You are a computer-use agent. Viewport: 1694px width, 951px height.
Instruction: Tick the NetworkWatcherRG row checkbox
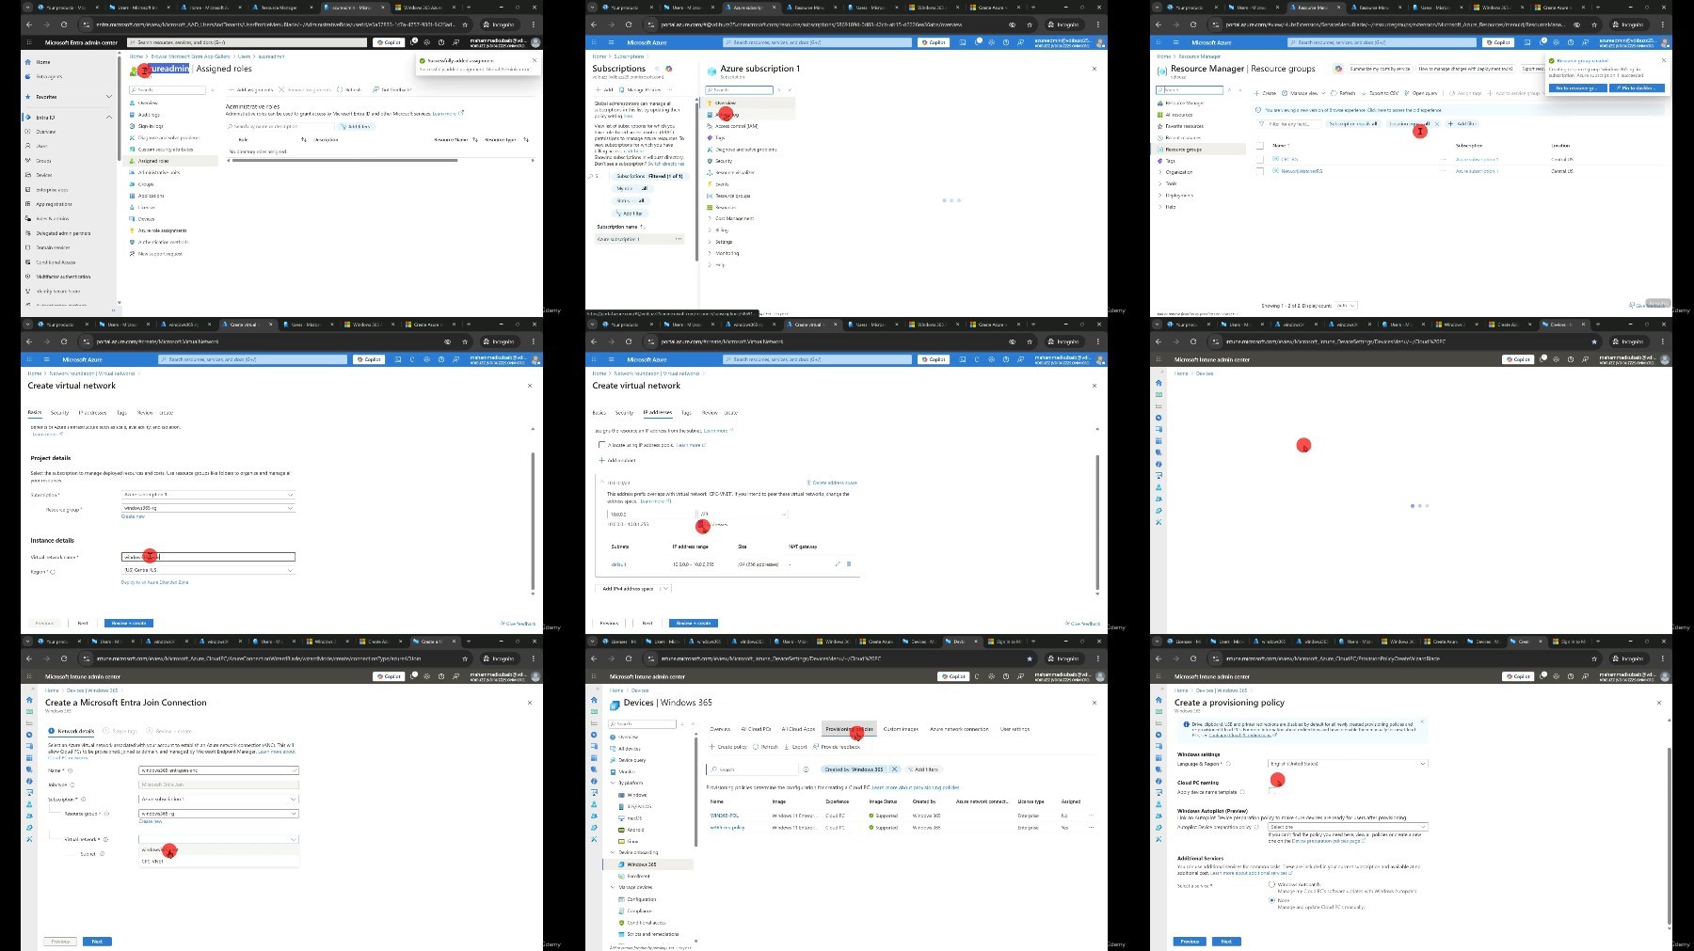coord(1260,171)
